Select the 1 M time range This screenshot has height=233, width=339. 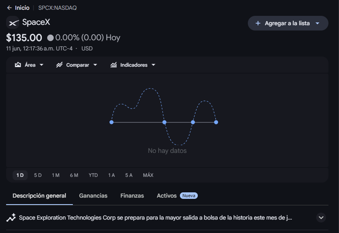pyautogui.click(x=56, y=175)
